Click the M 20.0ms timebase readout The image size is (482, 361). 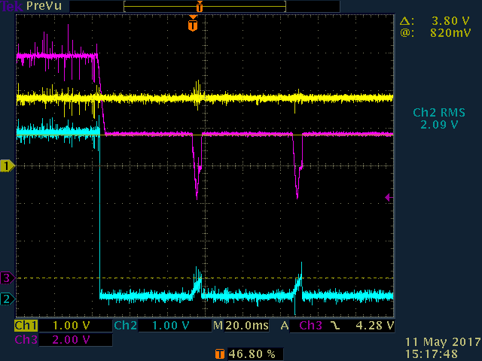tap(241, 326)
